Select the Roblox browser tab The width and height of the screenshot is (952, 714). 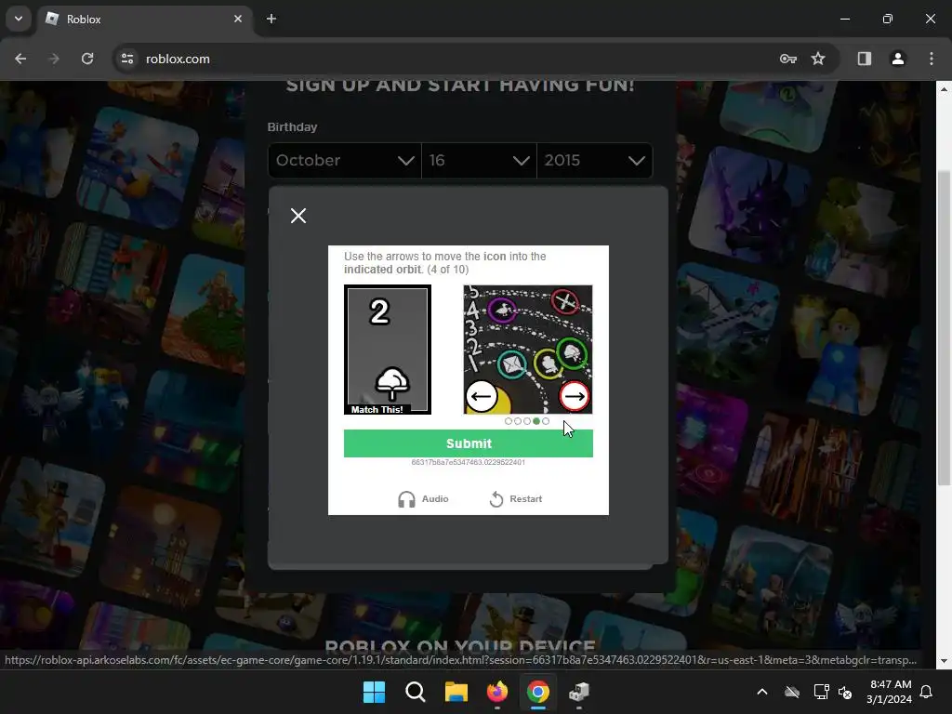(144, 19)
